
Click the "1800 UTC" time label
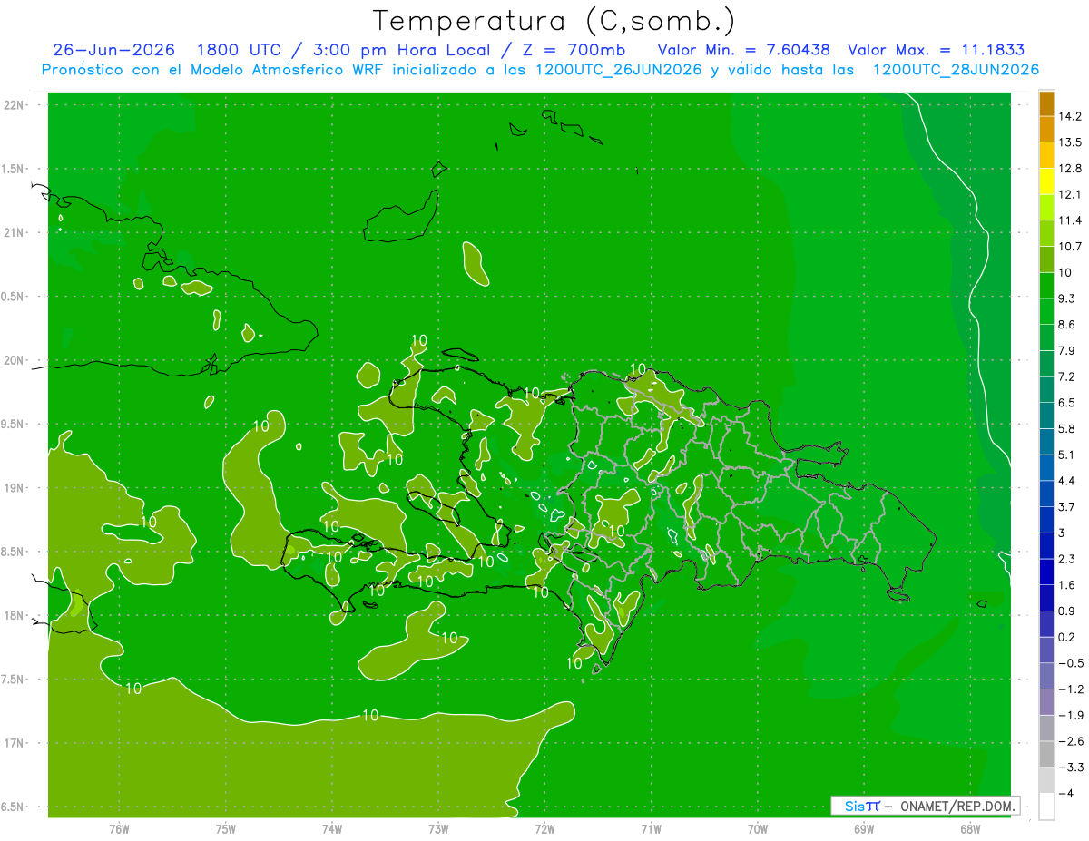pyautogui.click(x=238, y=50)
